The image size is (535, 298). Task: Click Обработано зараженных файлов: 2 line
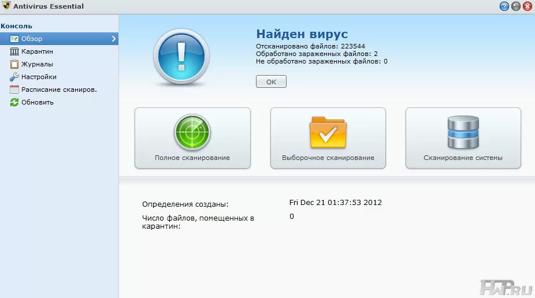click(x=317, y=54)
